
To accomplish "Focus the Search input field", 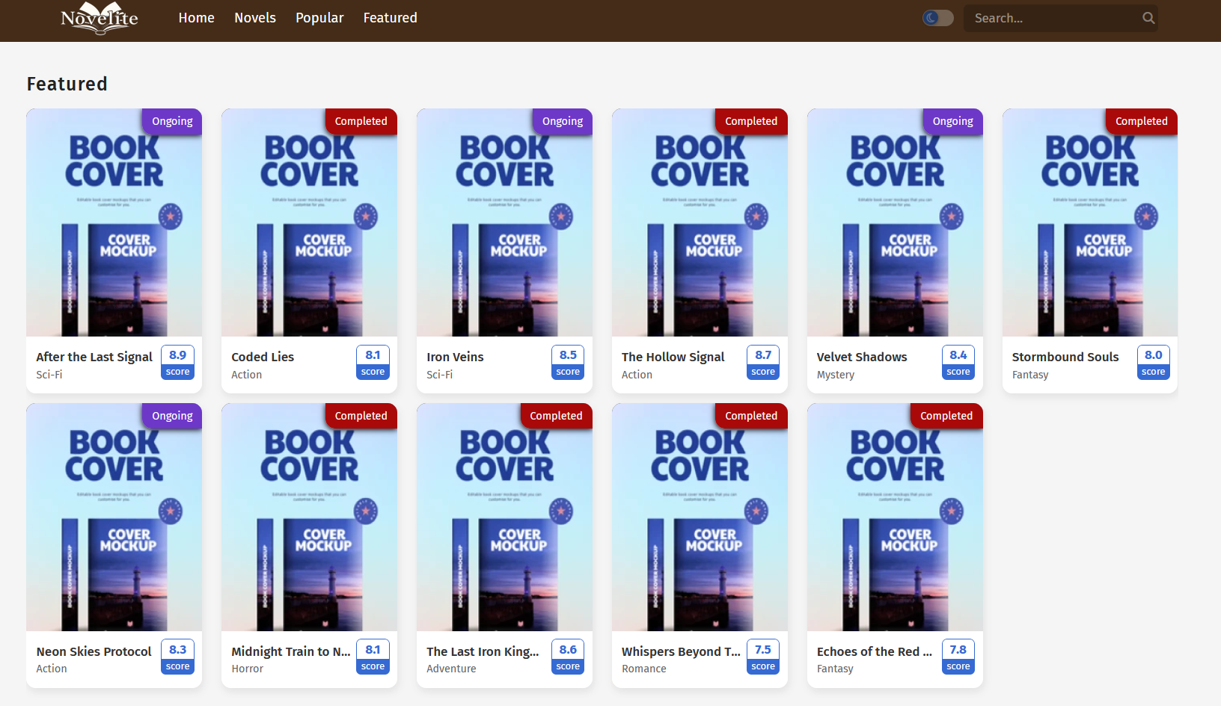I will (1053, 18).
